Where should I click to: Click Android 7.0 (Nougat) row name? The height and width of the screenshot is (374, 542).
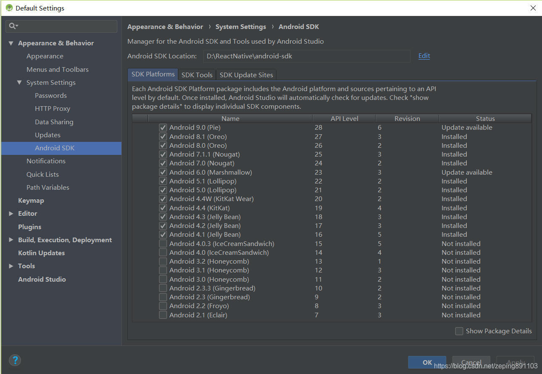[x=202, y=163]
